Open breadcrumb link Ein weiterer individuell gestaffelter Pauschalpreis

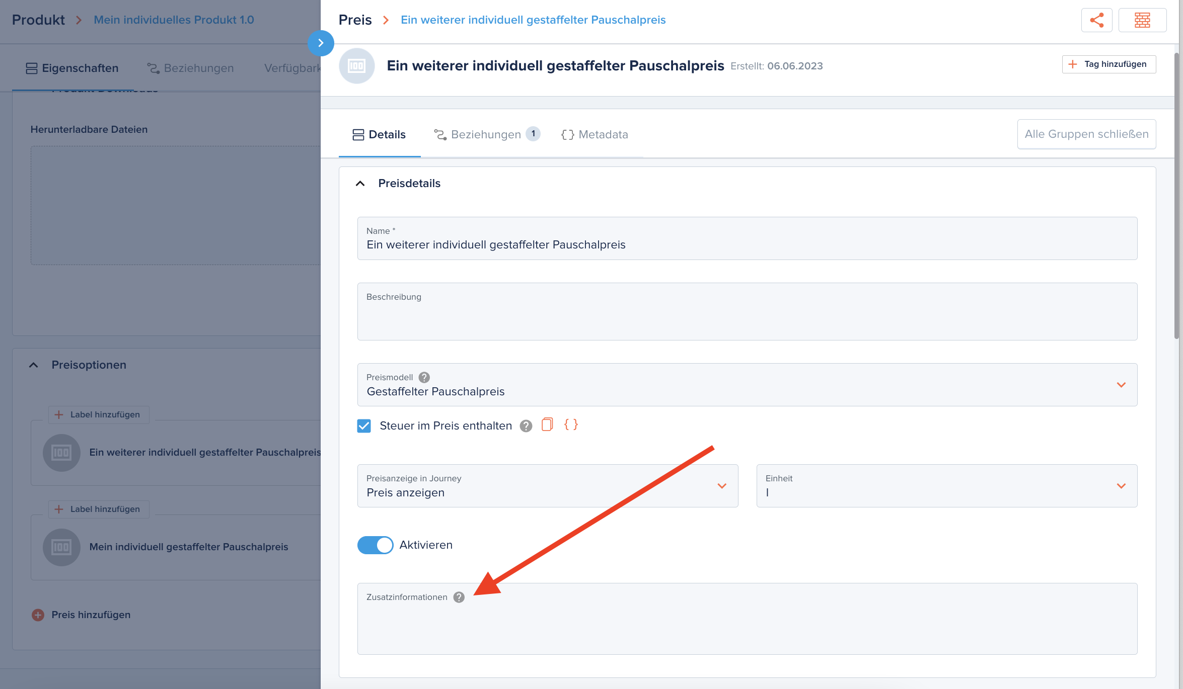tap(533, 20)
